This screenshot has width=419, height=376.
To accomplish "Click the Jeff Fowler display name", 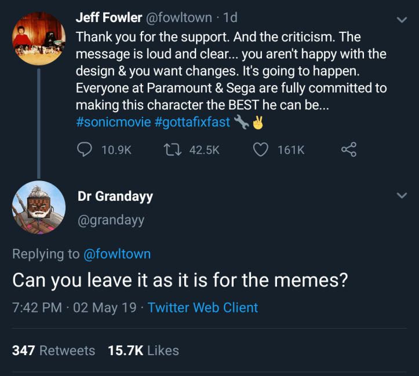I will (108, 18).
